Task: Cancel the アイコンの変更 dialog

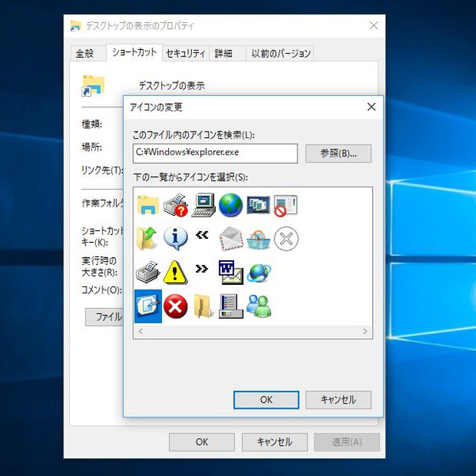Action: coord(338,400)
